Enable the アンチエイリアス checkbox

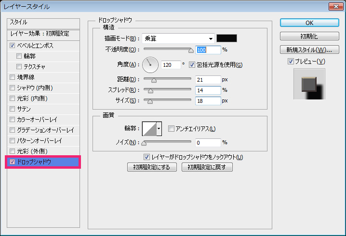171,129
